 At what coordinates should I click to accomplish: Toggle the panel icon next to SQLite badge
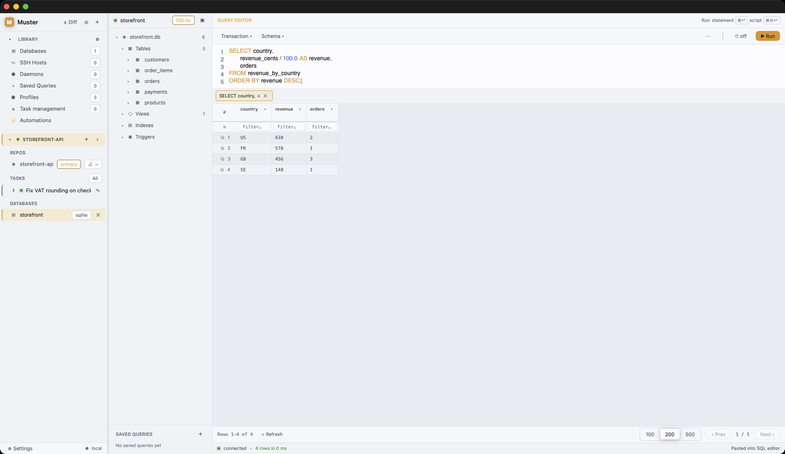tap(202, 21)
